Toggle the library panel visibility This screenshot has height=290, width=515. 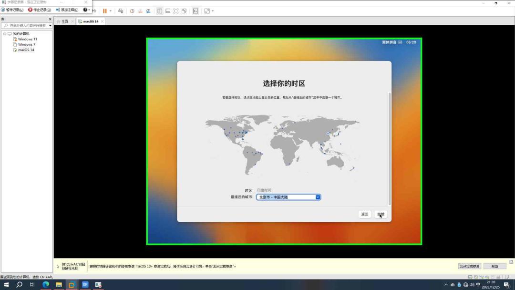[x=161, y=10]
